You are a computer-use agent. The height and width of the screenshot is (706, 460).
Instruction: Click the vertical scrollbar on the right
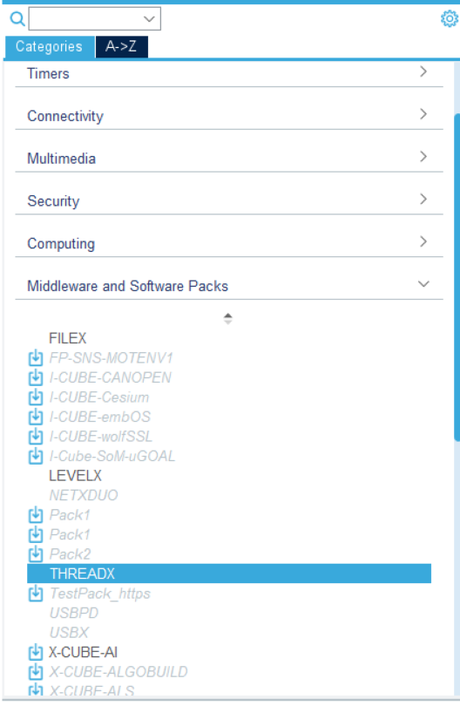pos(457,277)
